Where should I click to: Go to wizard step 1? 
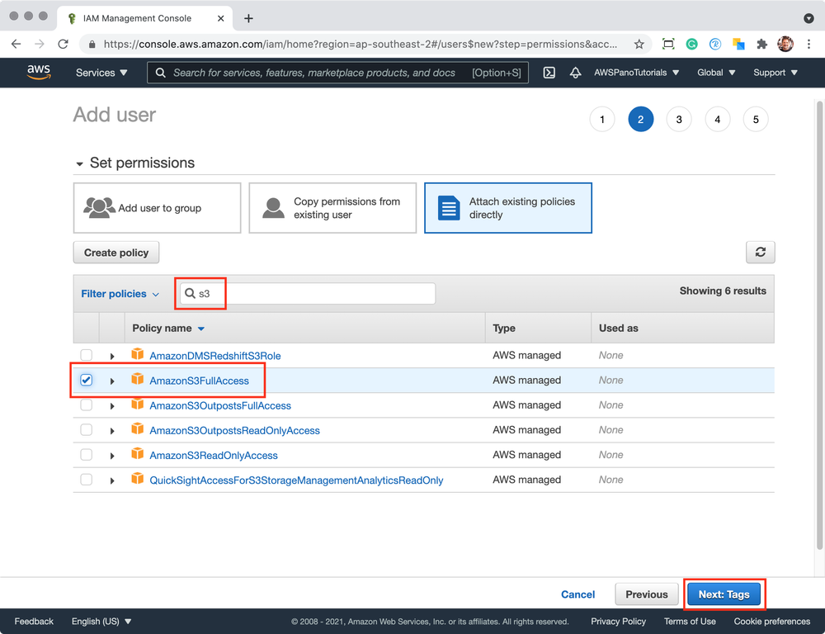pos(602,120)
